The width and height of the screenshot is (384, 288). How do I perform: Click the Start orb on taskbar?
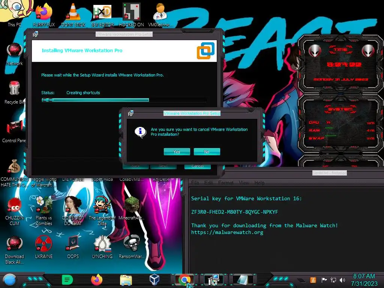pos(10,280)
